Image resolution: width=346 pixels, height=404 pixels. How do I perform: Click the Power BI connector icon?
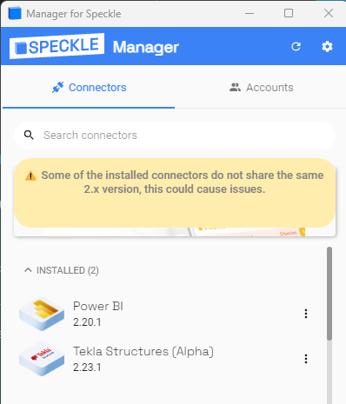tap(42, 314)
